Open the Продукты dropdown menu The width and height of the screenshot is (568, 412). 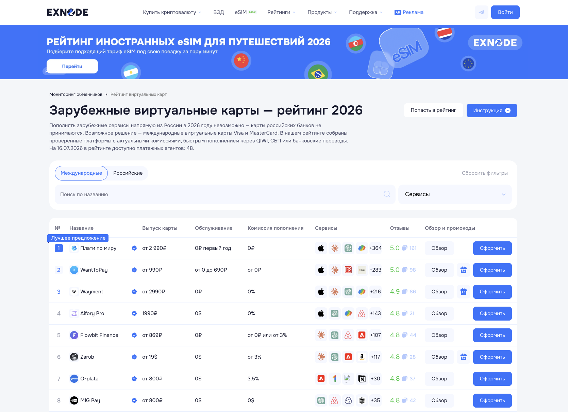pos(322,12)
